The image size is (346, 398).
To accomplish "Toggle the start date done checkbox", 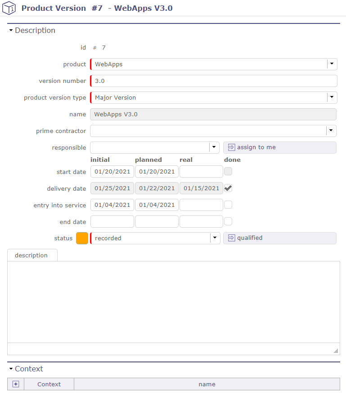I will pyautogui.click(x=228, y=171).
